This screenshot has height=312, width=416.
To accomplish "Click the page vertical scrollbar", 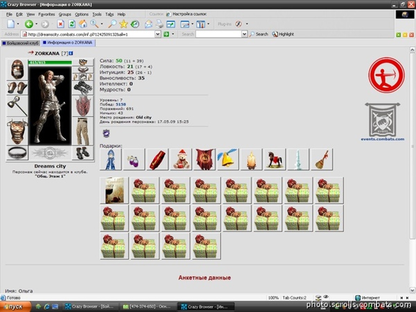I will click(413, 170).
